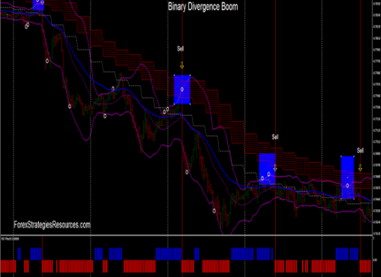Click the Sell label above the center blue rectangle
This screenshot has width=381, height=277.
pyautogui.click(x=180, y=49)
